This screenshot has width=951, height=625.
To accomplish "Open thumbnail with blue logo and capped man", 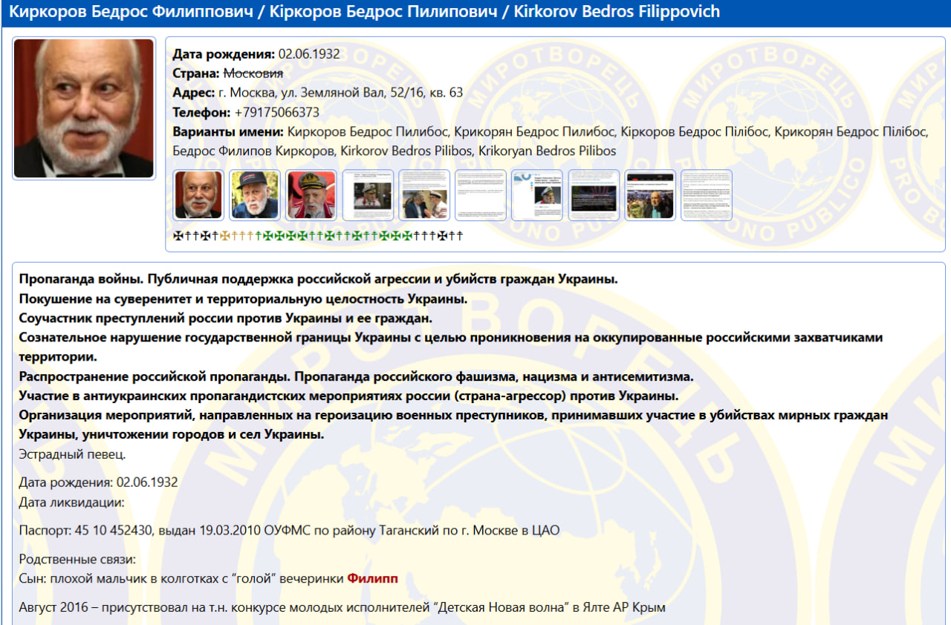I will pyautogui.click(x=537, y=195).
